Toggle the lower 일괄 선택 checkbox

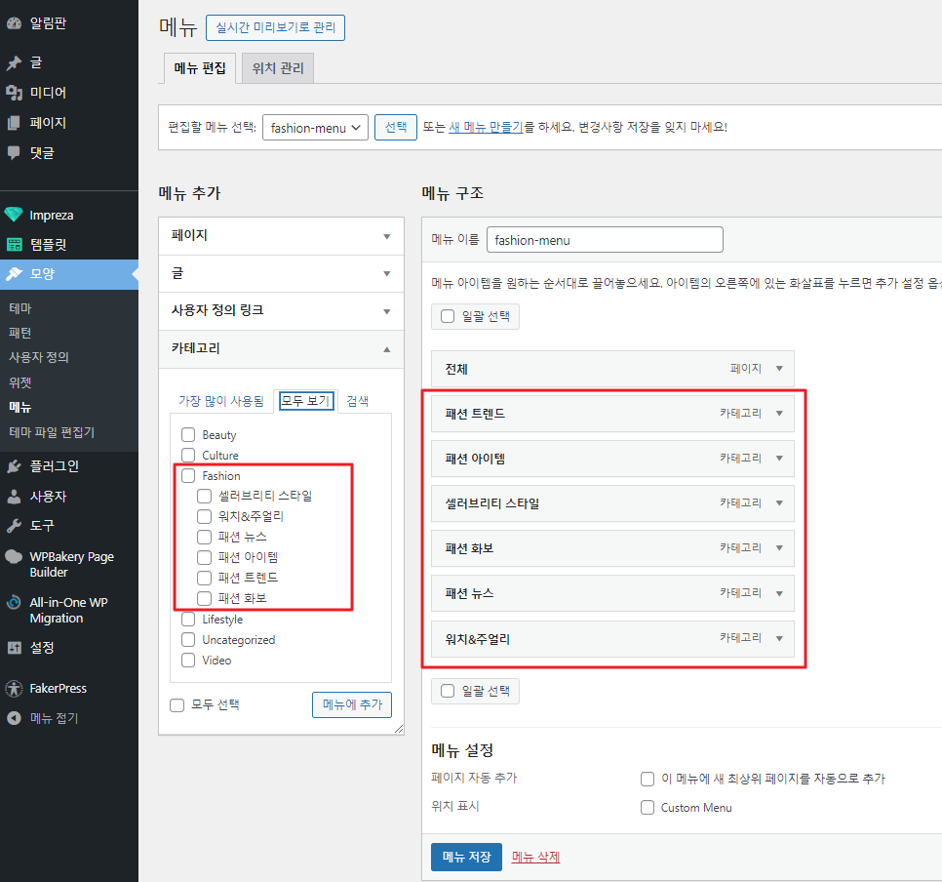click(x=448, y=691)
